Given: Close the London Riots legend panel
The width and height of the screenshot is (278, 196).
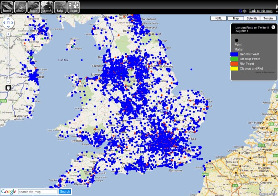Looking at the screenshot, I should pos(273,27).
